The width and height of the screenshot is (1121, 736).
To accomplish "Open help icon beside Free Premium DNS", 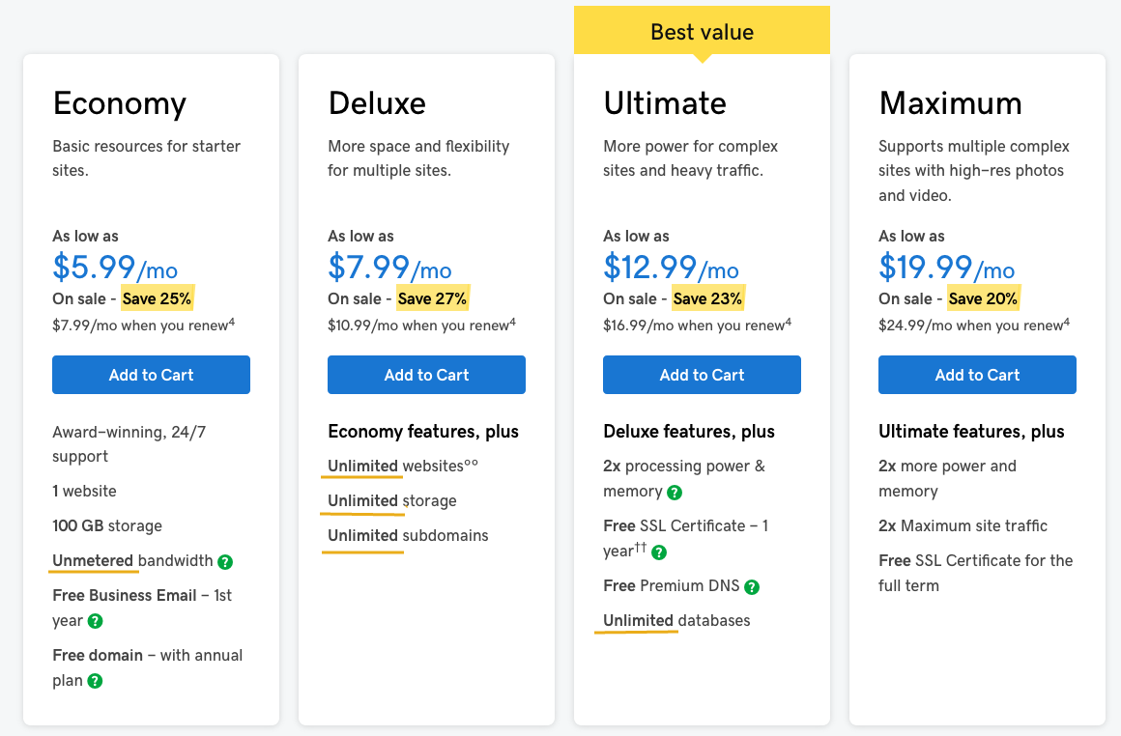I will (752, 586).
